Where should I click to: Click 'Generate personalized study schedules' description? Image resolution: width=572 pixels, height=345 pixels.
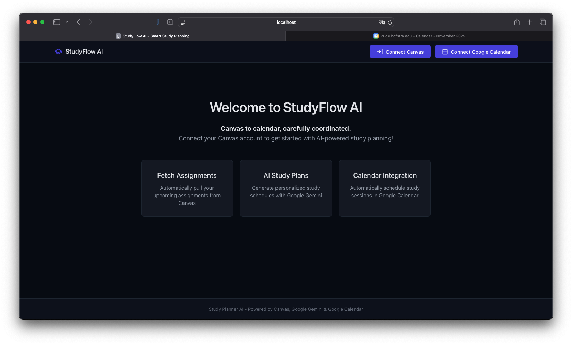tap(286, 192)
